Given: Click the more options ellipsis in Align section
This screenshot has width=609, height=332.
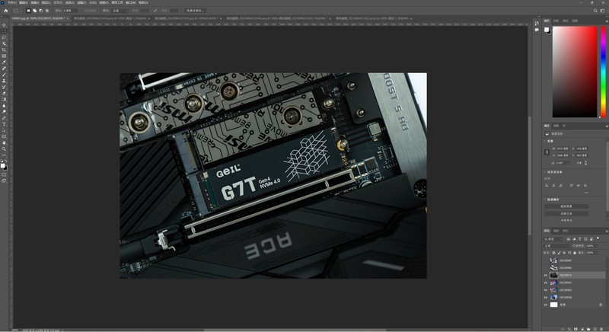Looking at the screenshot, I should pyautogui.click(x=586, y=193).
